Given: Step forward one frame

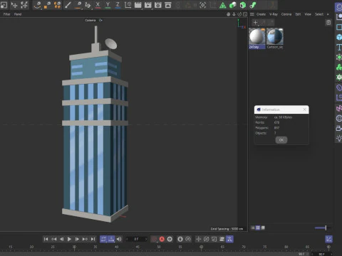Looking at the screenshot, I should point(77,239).
